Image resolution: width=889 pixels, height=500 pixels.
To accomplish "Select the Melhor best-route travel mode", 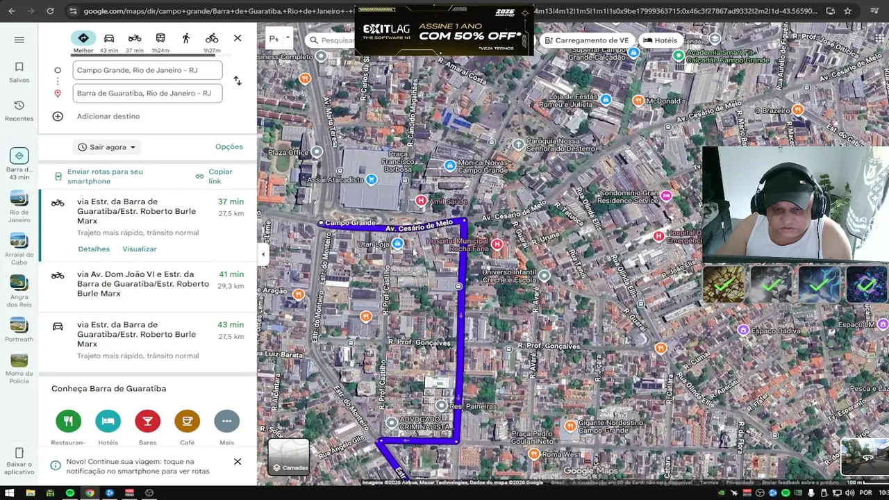I will point(83,41).
